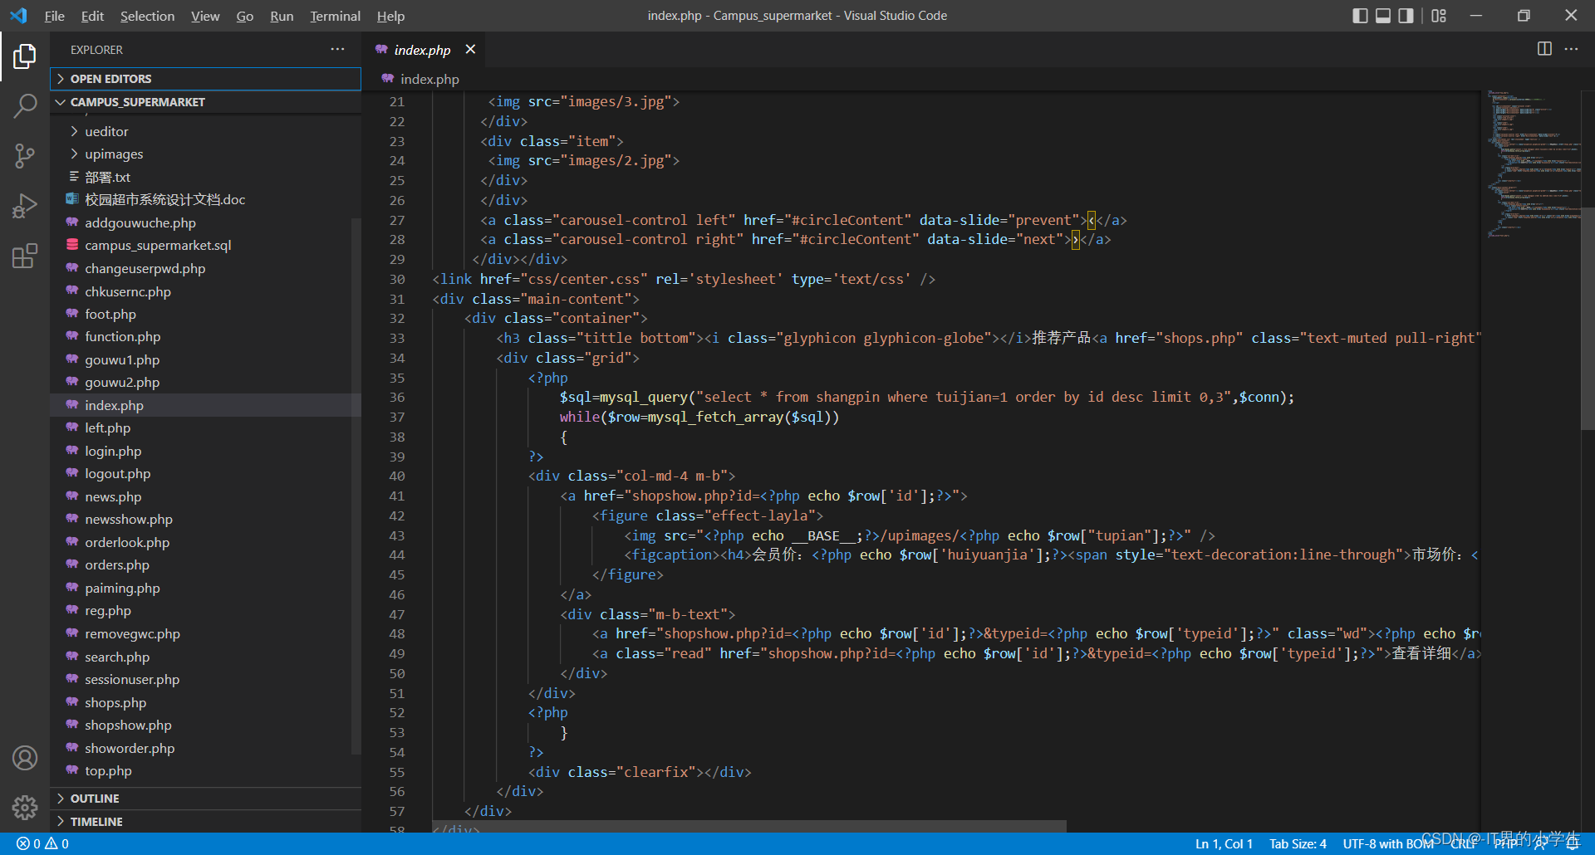Toggle the primary side bar layout button

pos(1360,16)
